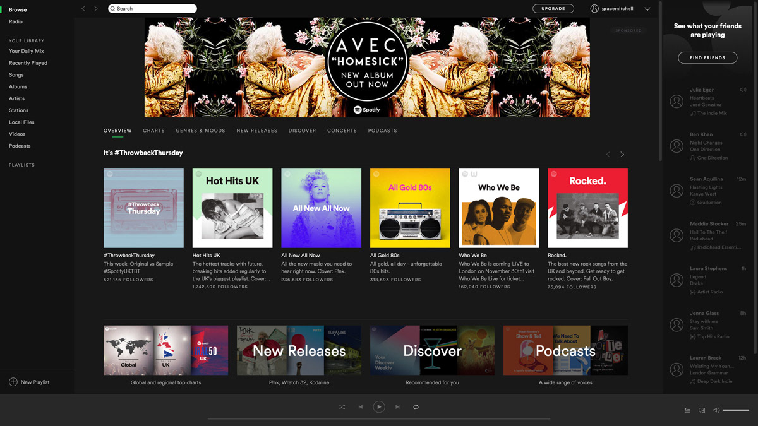This screenshot has height=426, width=758.
Task: Open the Global and regional charts tile
Action: coord(165,350)
